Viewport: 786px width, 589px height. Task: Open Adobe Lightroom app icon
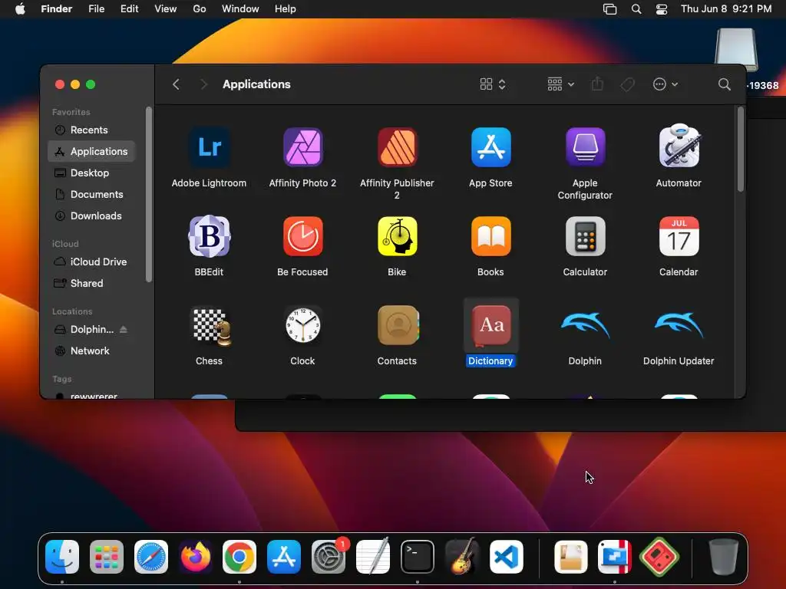coord(209,147)
